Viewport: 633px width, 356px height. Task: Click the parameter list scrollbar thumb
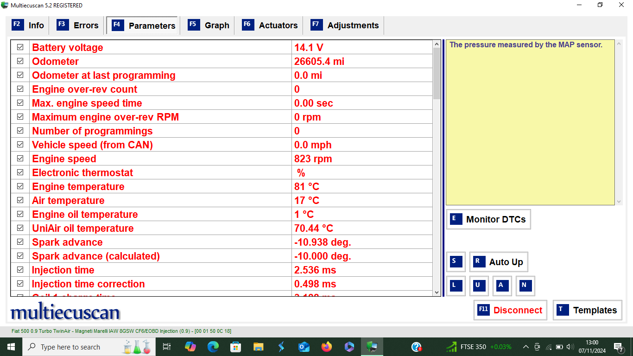(x=437, y=73)
